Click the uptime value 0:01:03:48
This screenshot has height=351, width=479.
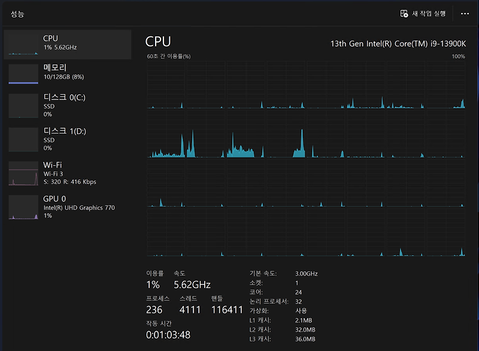pyautogui.click(x=168, y=335)
